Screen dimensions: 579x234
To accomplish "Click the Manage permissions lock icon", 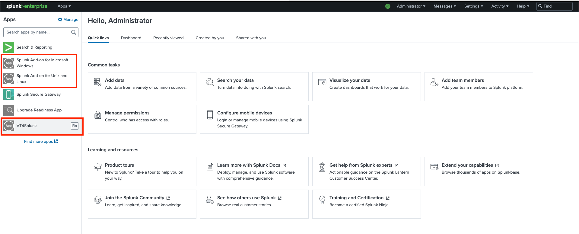I will coord(98,115).
